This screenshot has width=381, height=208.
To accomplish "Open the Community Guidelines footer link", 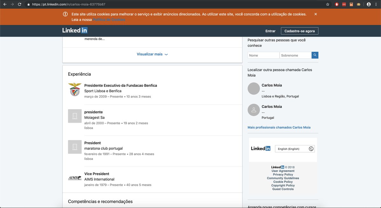I will 283,178.
